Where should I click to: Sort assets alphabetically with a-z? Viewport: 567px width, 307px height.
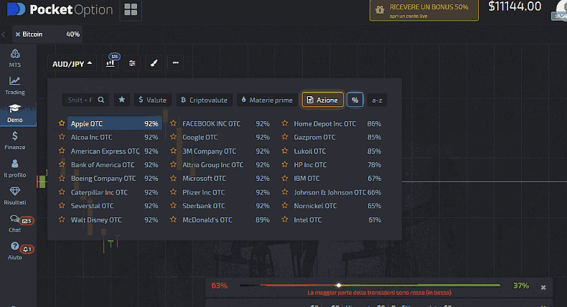click(x=377, y=100)
